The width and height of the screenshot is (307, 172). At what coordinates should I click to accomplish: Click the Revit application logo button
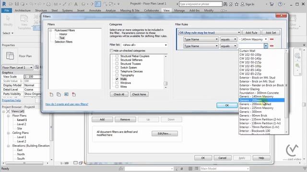coord(4,4)
